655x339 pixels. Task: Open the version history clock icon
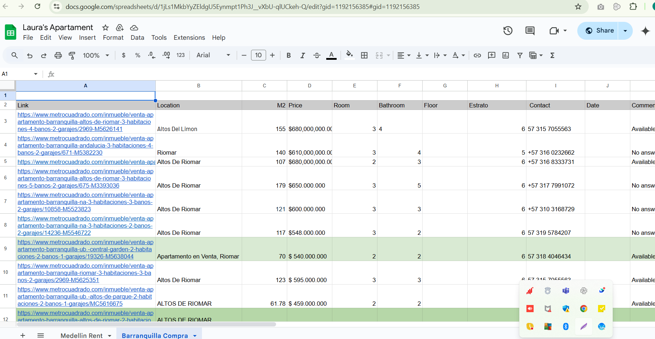507,31
